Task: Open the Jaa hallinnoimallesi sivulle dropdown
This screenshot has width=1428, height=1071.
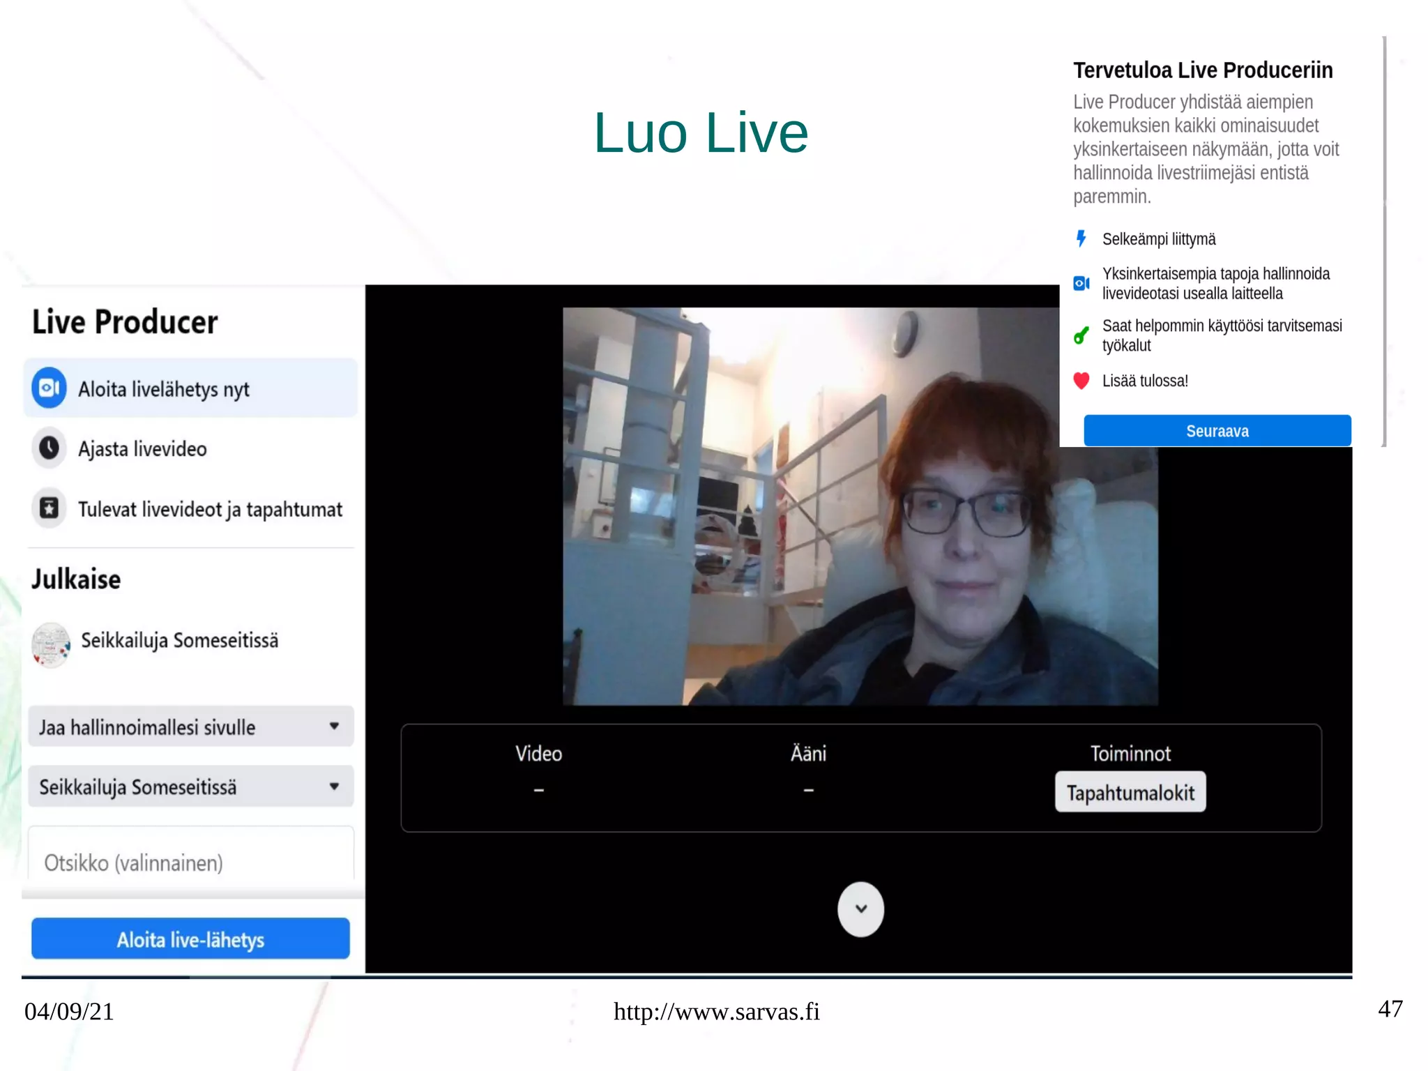Action: tap(191, 727)
